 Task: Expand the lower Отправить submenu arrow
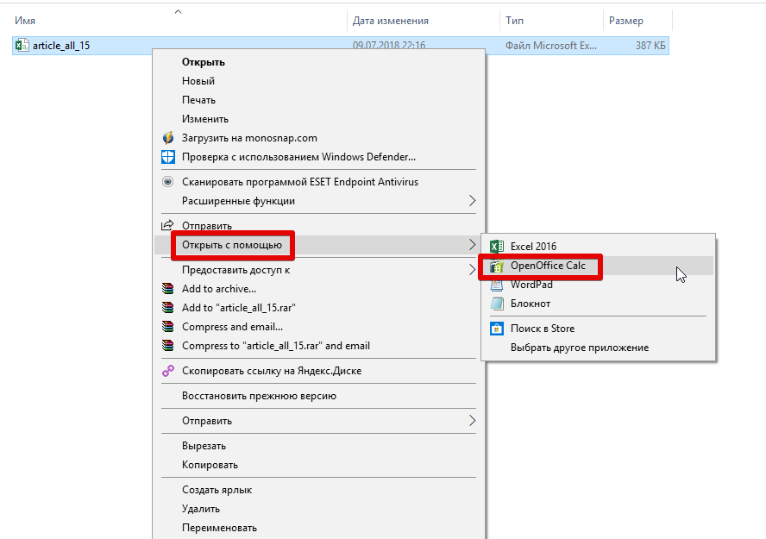(x=472, y=420)
